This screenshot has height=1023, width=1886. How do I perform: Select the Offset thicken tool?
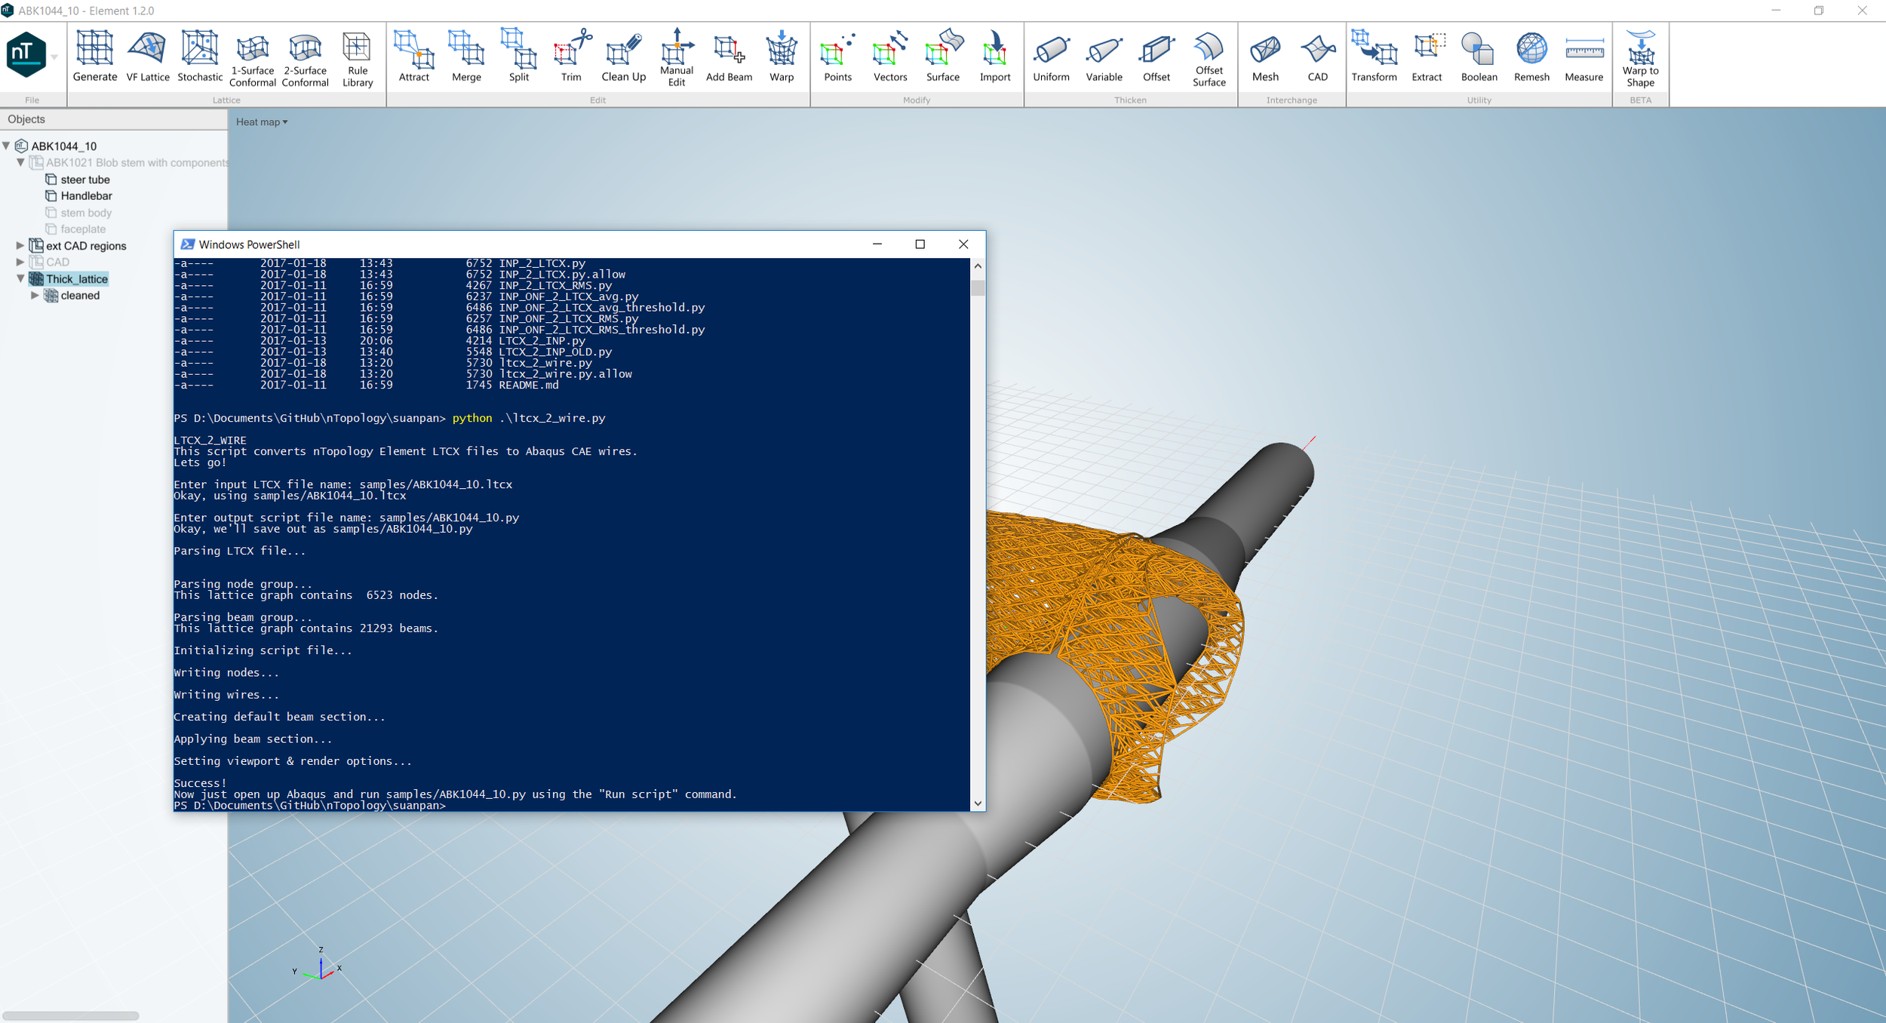coord(1156,57)
